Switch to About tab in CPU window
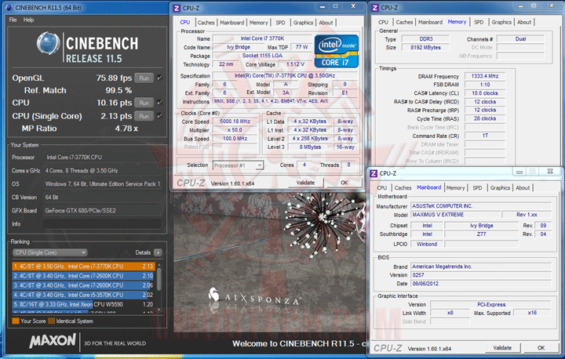This screenshot has width=565, height=359. pos(326,22)
